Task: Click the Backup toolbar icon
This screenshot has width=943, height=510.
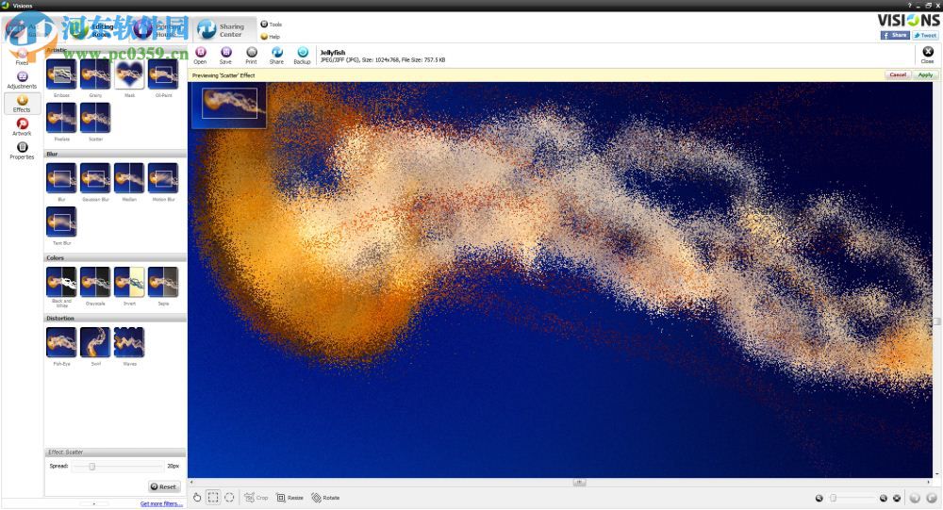Action: click(302, 56)
